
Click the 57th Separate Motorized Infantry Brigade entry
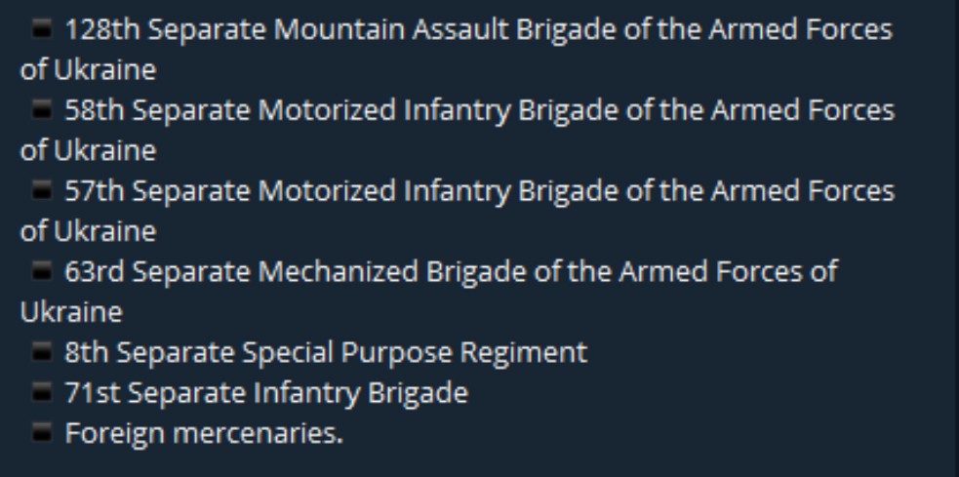point(478,191)
